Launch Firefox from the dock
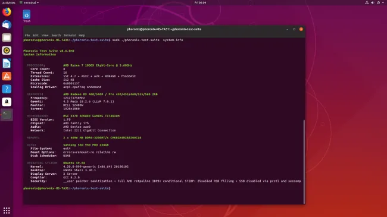The image size is (387, 217). coord(7,12)
